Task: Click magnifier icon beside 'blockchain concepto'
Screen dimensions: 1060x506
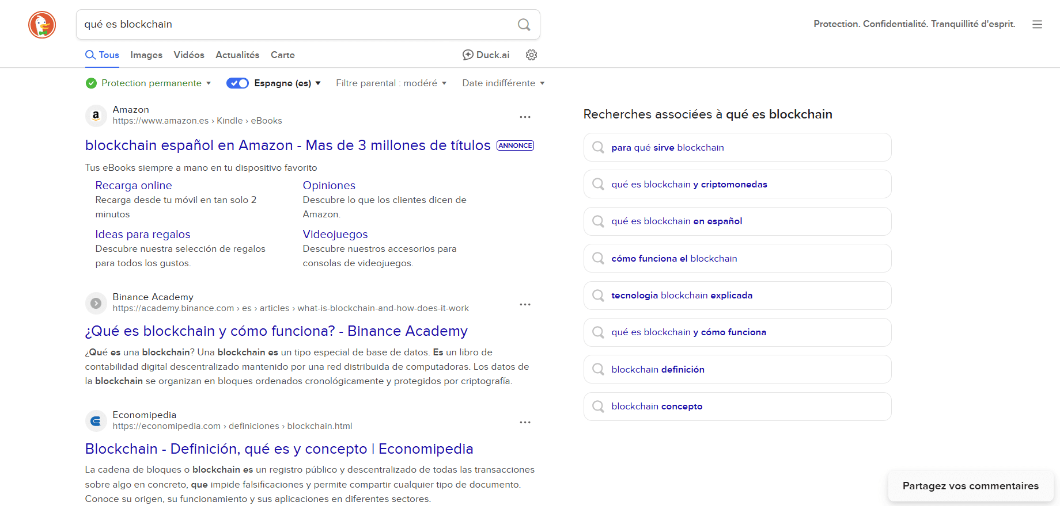Action: 598,406
